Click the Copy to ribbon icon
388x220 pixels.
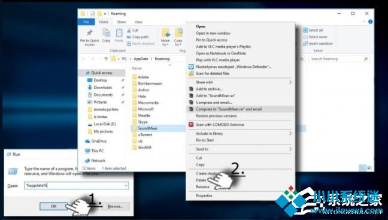178,33
